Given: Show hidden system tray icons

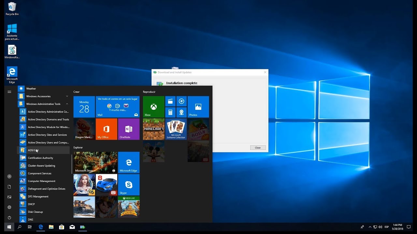Looking at the screenshot, I should (x=370, y=227).
